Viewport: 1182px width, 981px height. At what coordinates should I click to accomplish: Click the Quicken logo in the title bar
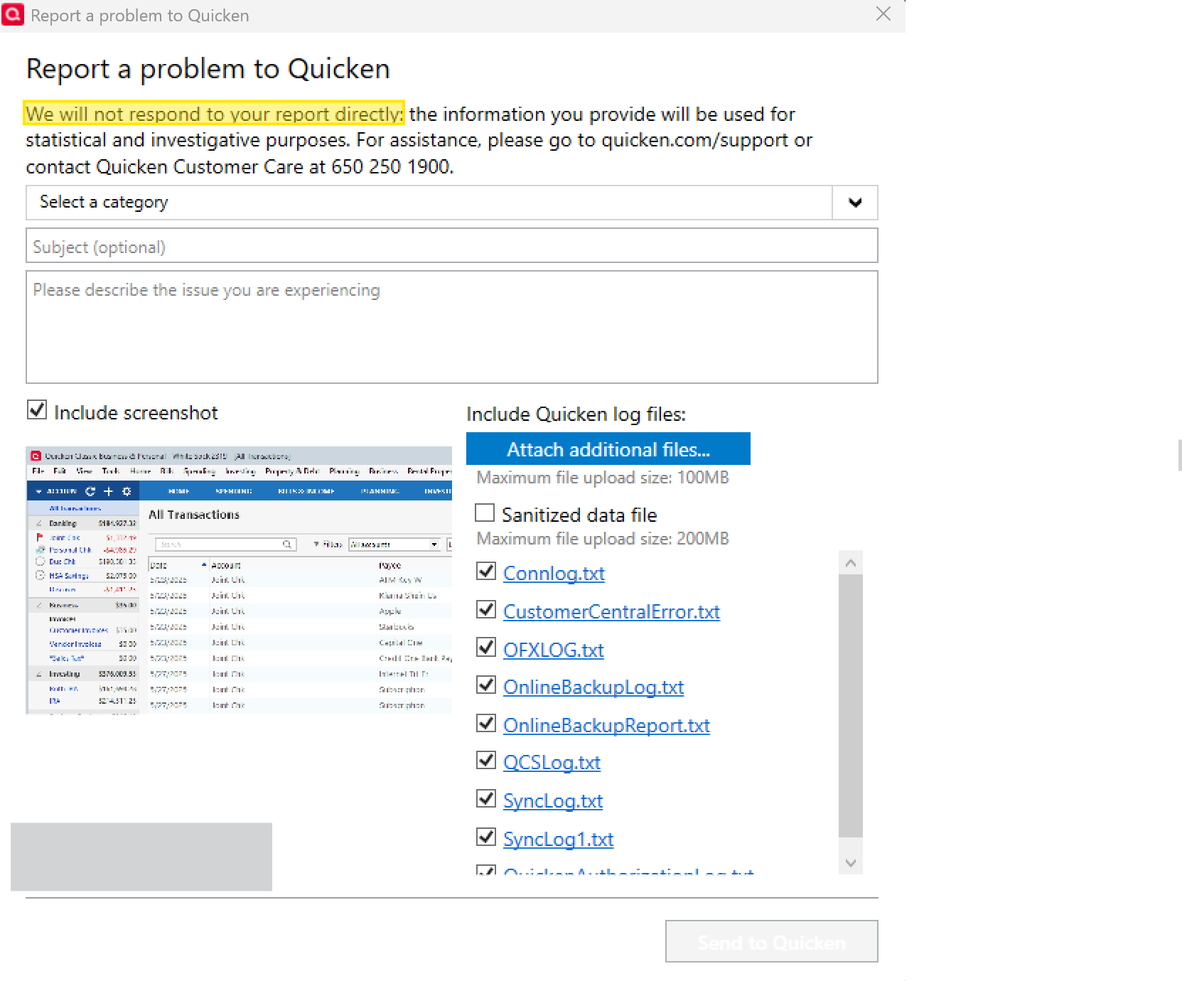tap(14, 15)
